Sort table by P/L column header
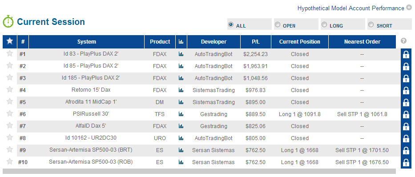Screen dimensions: 415x177 pos(256,41)
